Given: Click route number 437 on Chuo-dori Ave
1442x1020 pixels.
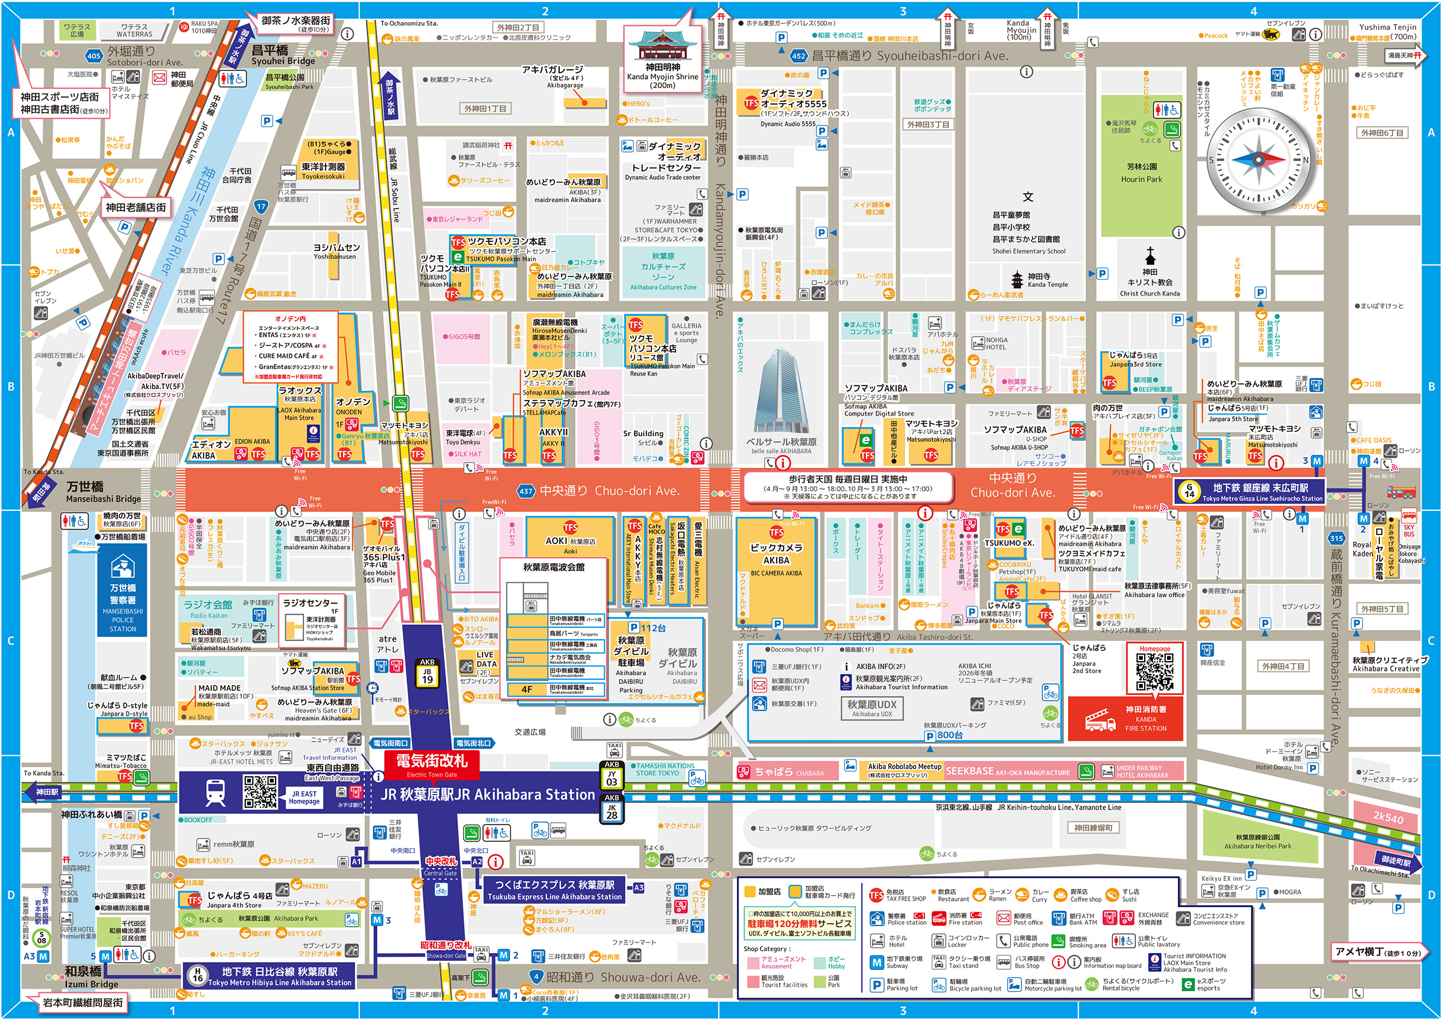Looking at the screenshot, I should click(x=526, y=491).
